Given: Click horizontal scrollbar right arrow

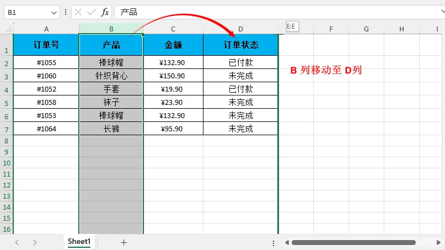Looking at the screenshot, I should point(438,243).
